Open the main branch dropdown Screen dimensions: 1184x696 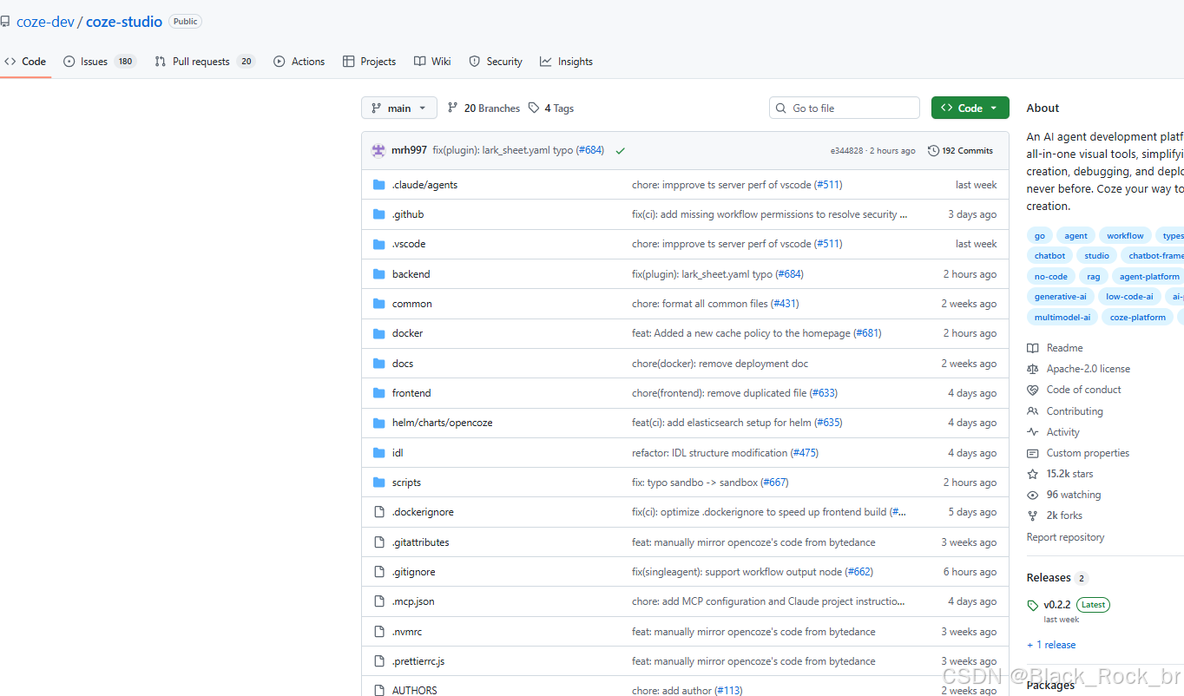coord(399,108)
